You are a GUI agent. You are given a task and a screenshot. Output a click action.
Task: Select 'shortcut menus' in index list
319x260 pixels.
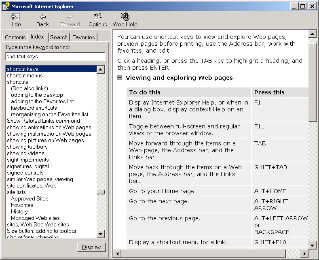point(25,75)
